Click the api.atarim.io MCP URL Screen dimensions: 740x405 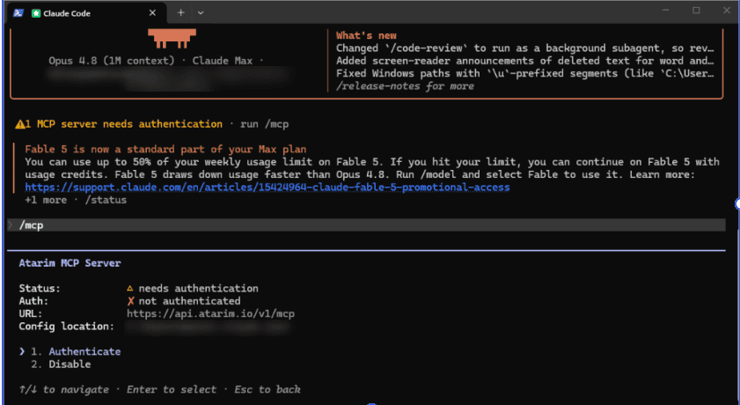(x=210, y=314)
